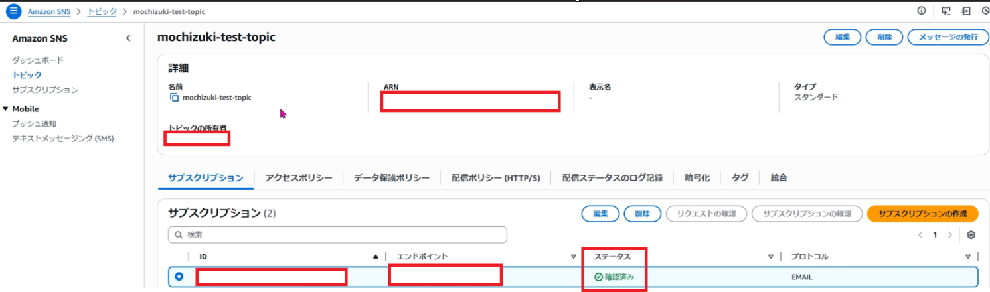Select the first subscription radio button
The image size is (990, 292).
tap(179, 277)
